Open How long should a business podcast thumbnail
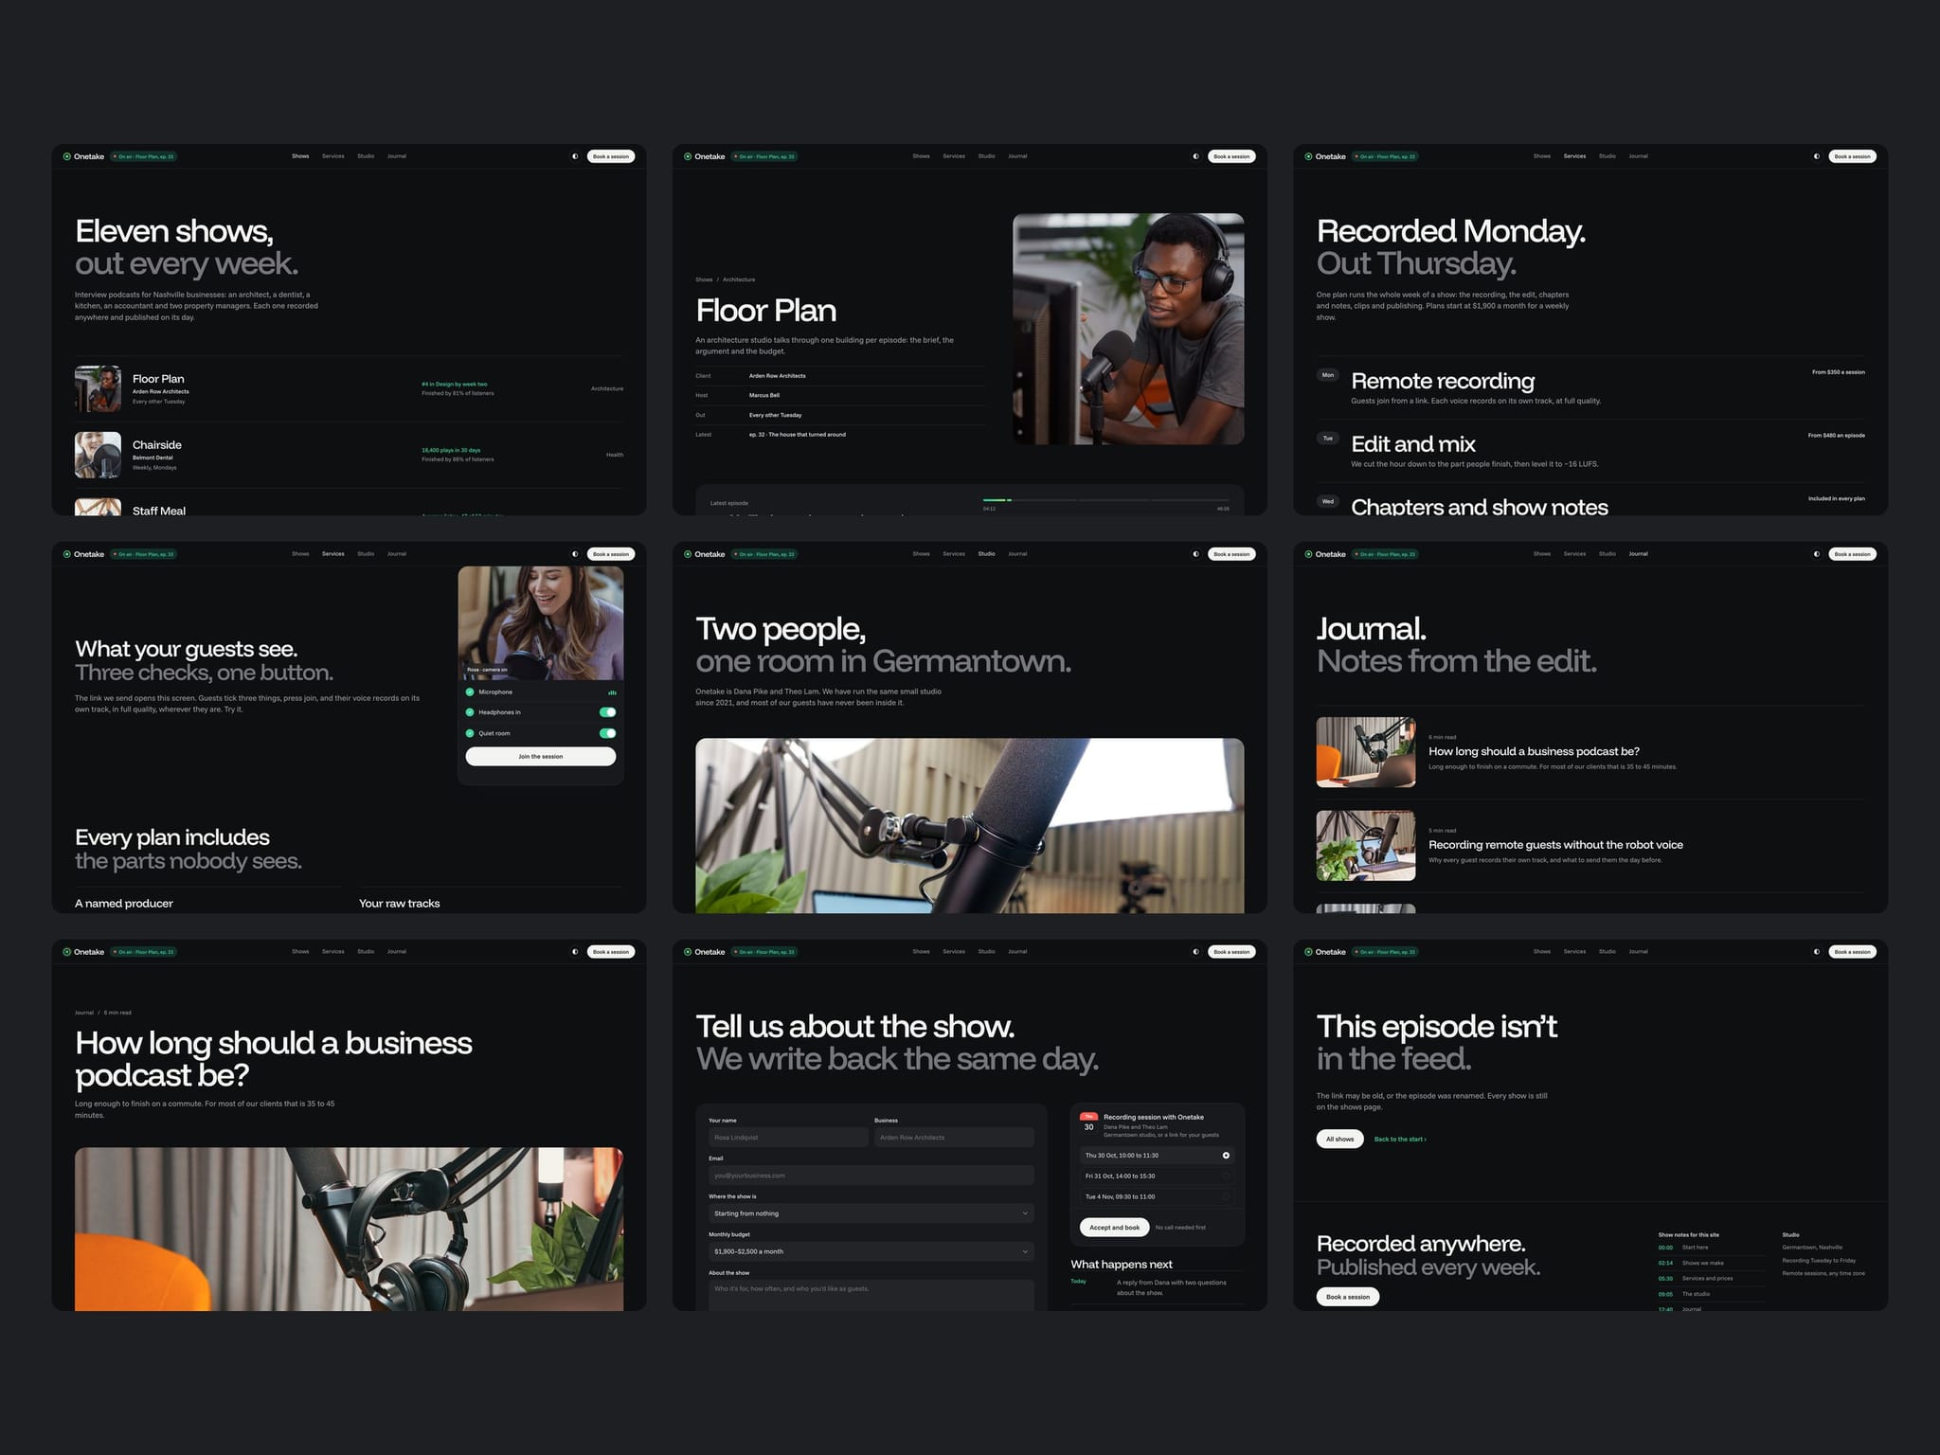The width and height of the screenshot is (1940, 1455). [1366, 752]
